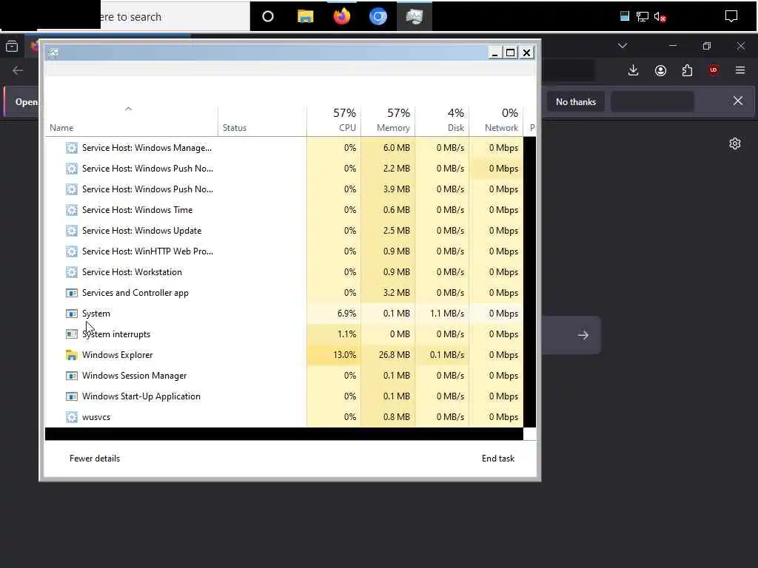Open Firefox account icon
The image size is (758, 568).
click(660, 70)
